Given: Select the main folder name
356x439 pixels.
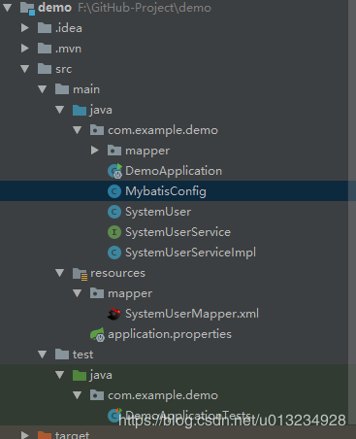Looking at the screenshot, I should (86, 89).
